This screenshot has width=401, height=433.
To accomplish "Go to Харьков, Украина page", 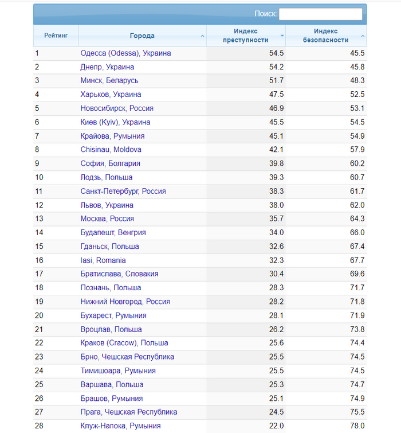I will pos(111,95).
